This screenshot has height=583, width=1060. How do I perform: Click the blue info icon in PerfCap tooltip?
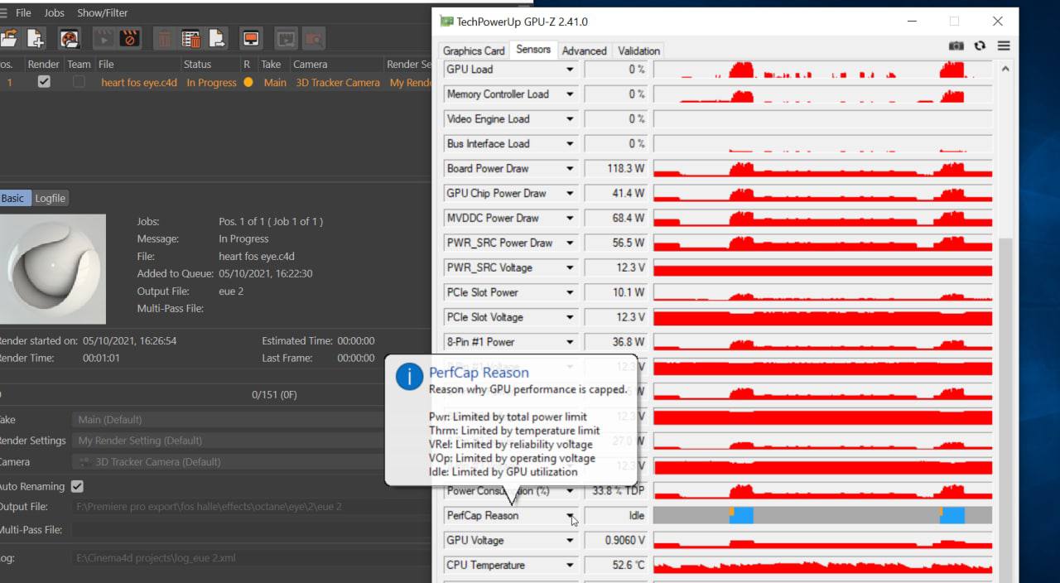click(x=410, y=376)
